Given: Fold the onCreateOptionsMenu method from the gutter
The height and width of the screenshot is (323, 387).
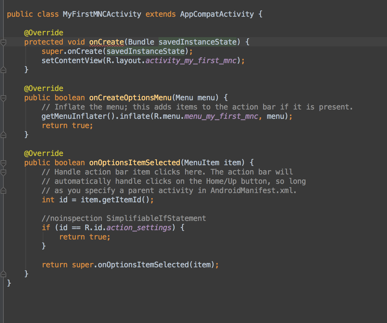Looking at the screenshot, I should pos(3,98).
